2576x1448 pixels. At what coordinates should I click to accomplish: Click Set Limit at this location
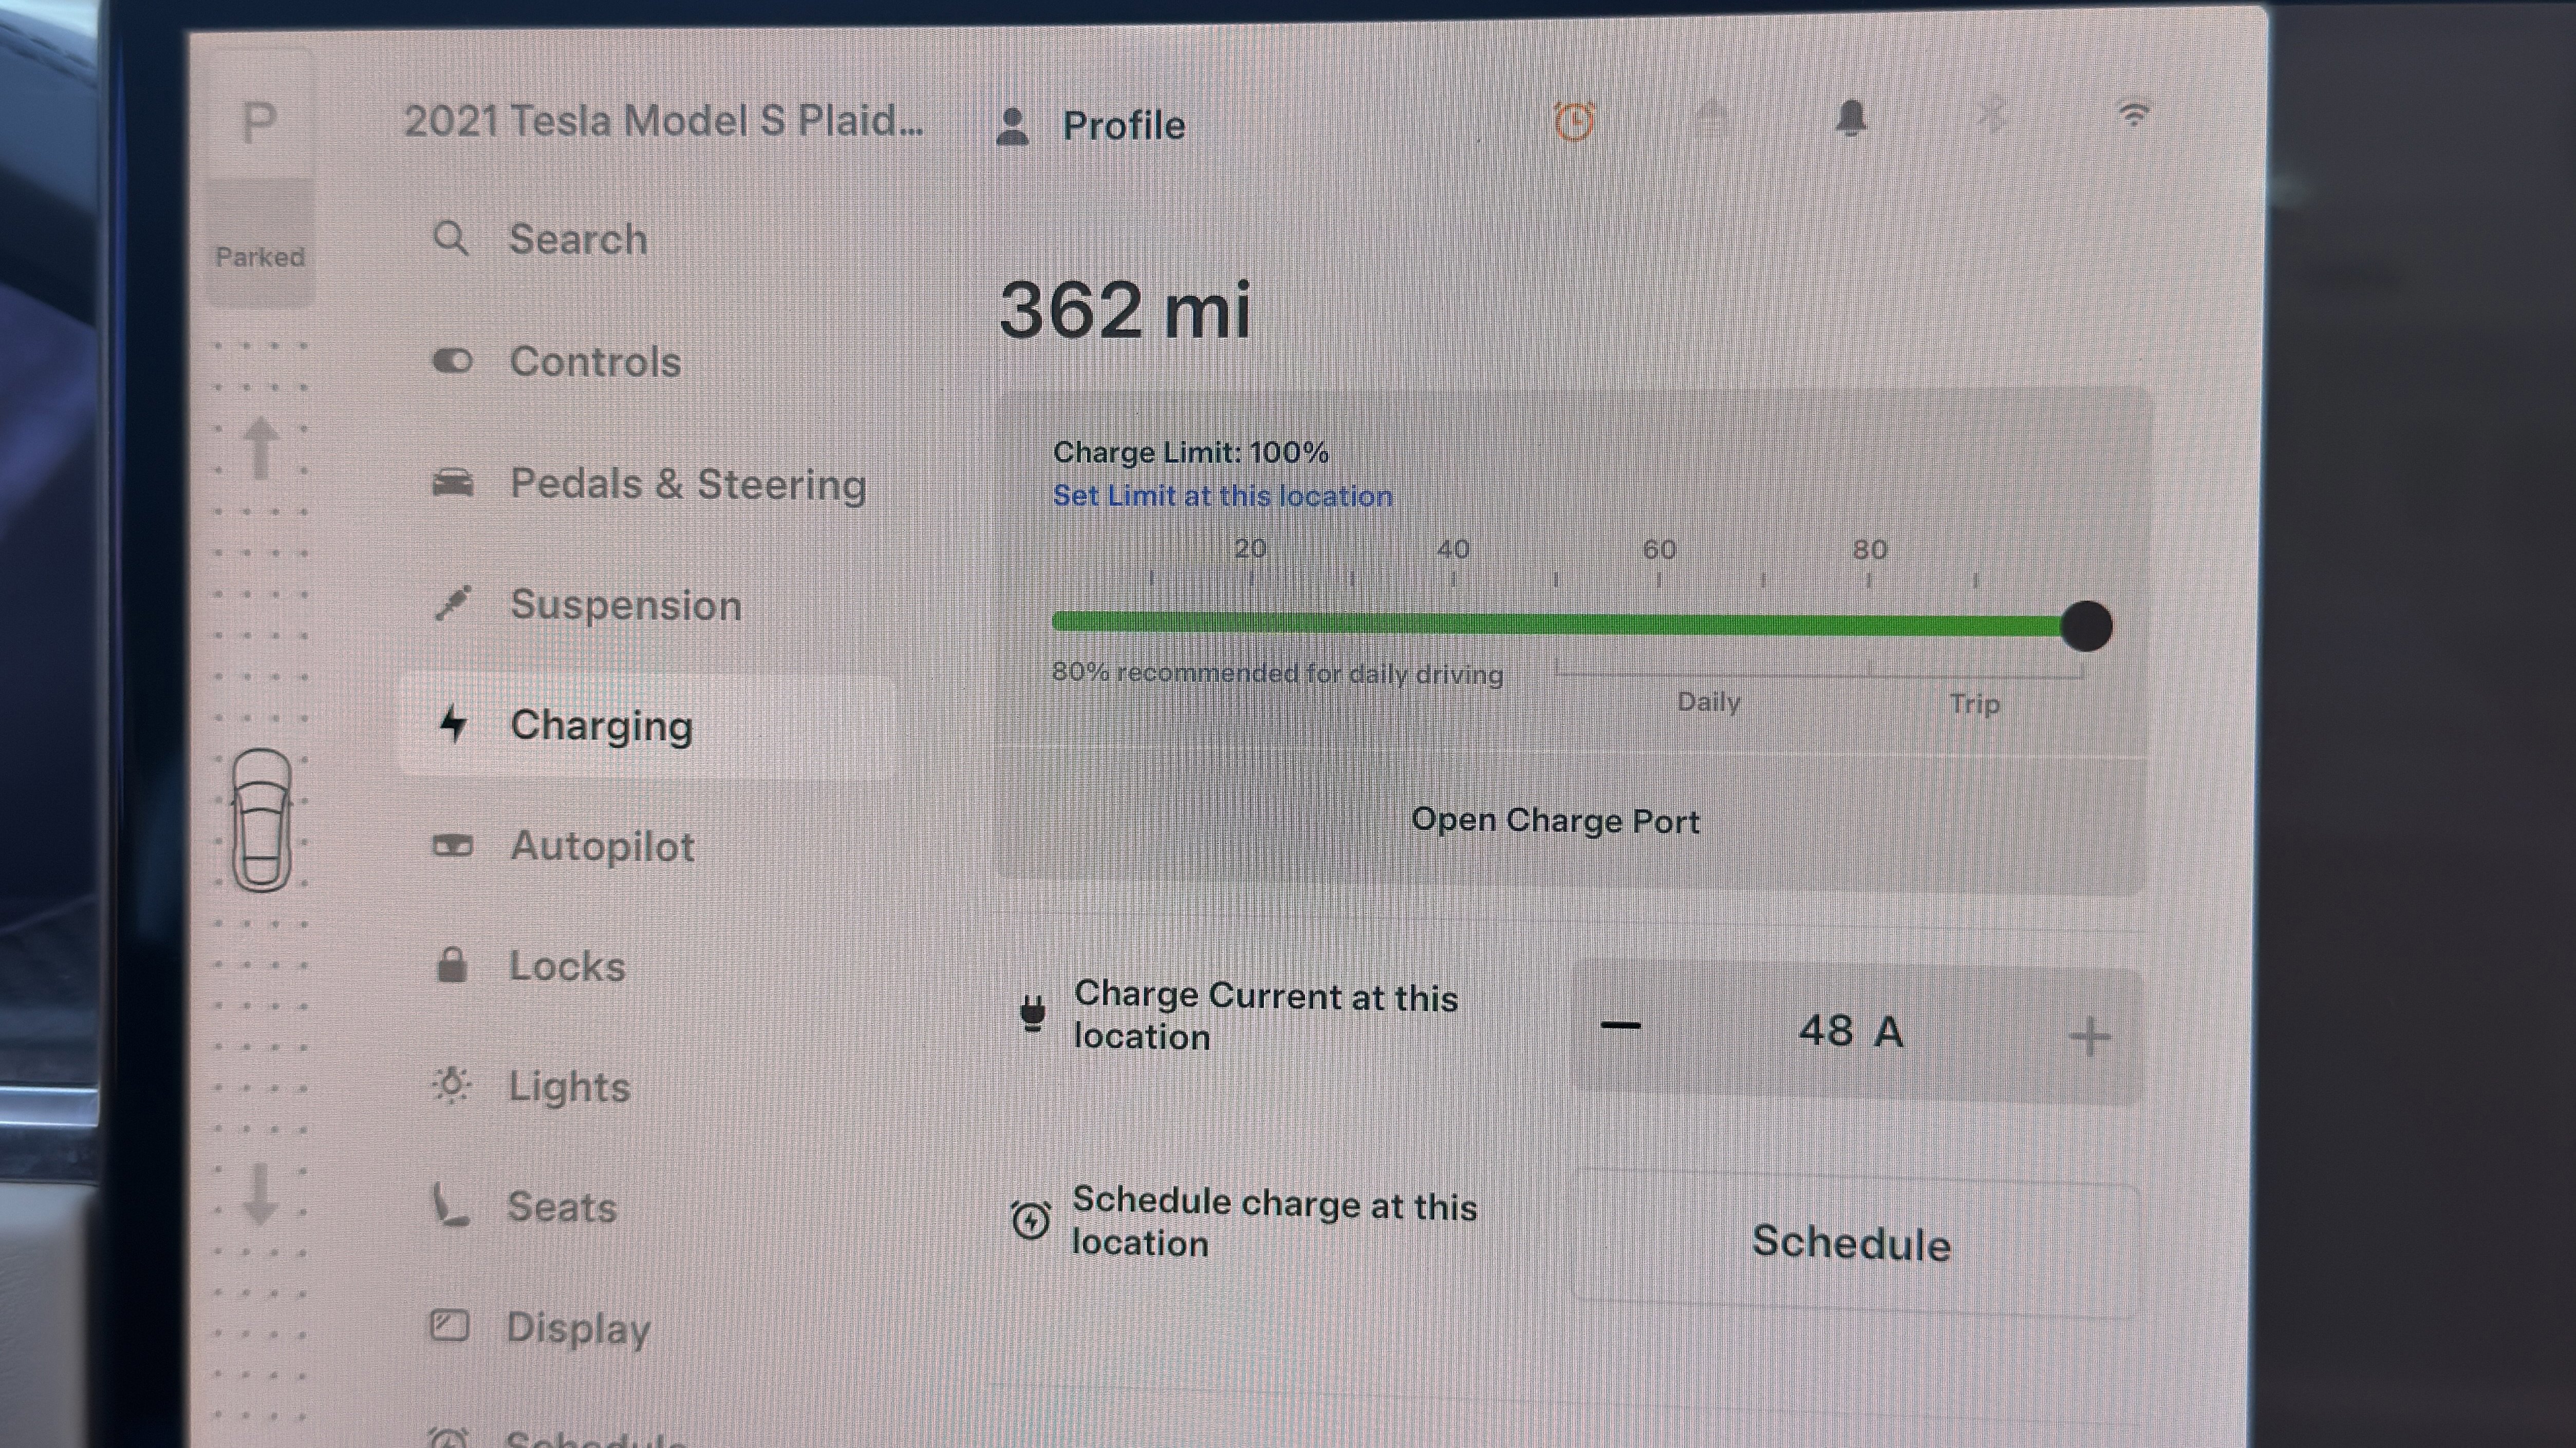pos(1222,496)
